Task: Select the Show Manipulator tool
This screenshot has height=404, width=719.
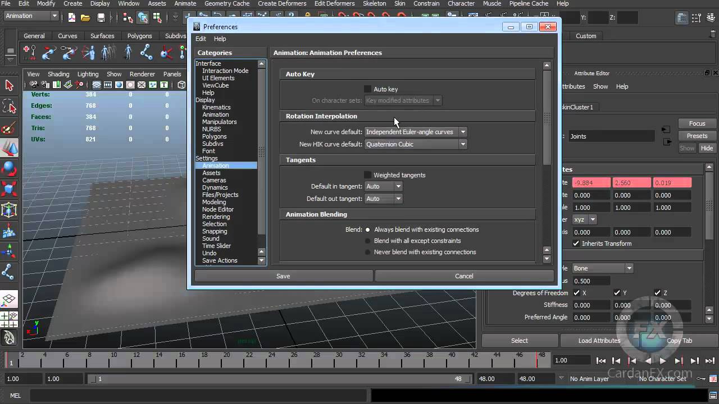Action: point(9,251)
